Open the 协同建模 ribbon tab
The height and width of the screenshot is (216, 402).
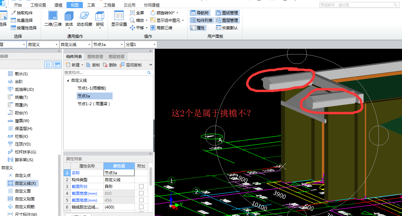pos(152,5)
